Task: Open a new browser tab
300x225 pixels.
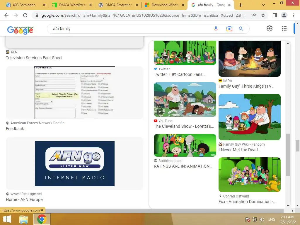Action: tap(241, 5)
